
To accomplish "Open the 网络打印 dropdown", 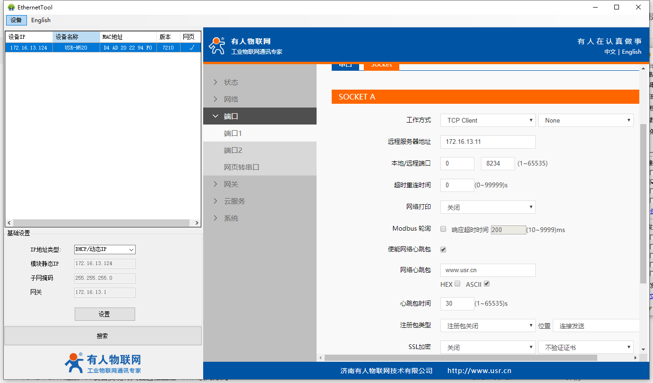I will pos(487,207).
